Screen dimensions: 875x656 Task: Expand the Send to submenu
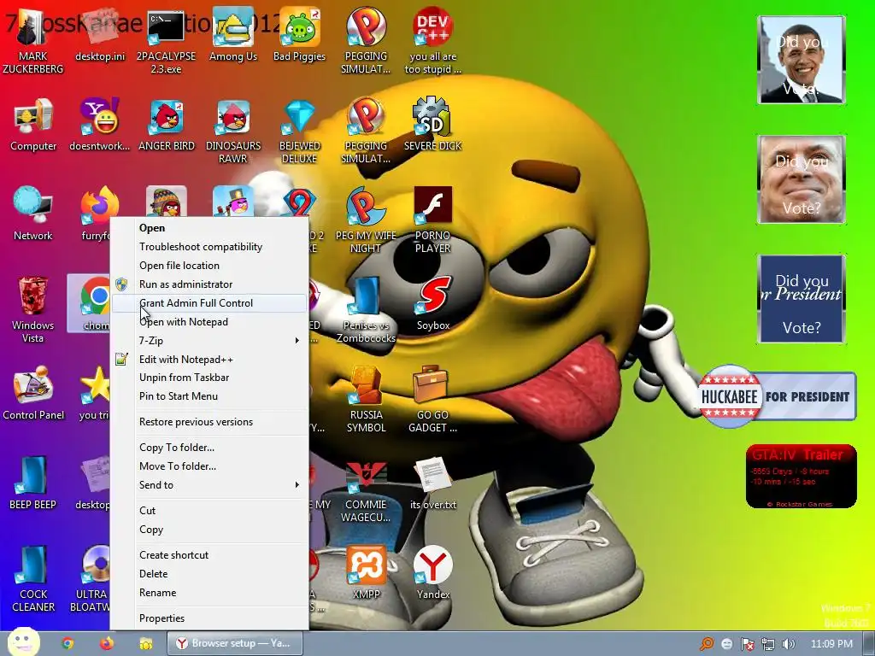pos(209,485)
